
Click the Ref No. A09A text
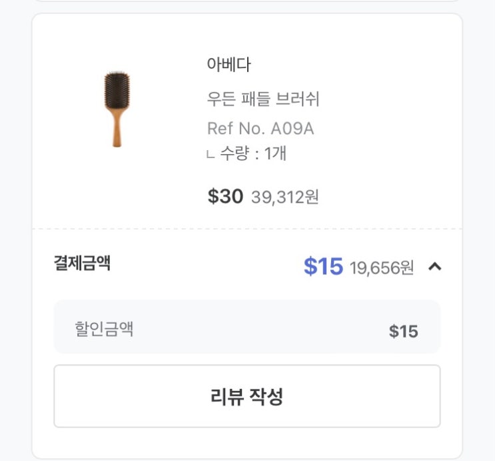click(260, 128)
